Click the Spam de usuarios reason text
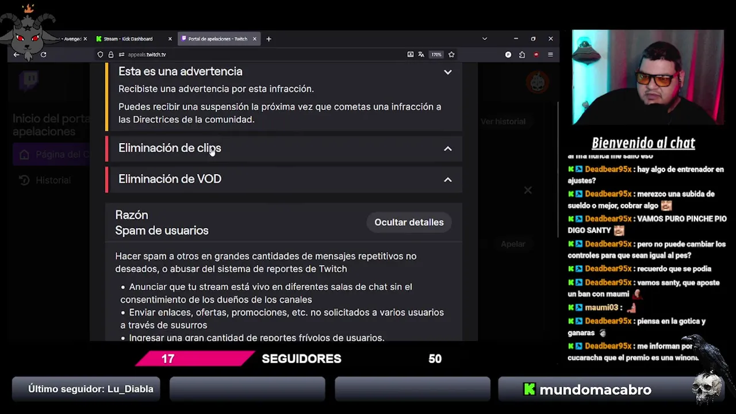 click(162, 231)
